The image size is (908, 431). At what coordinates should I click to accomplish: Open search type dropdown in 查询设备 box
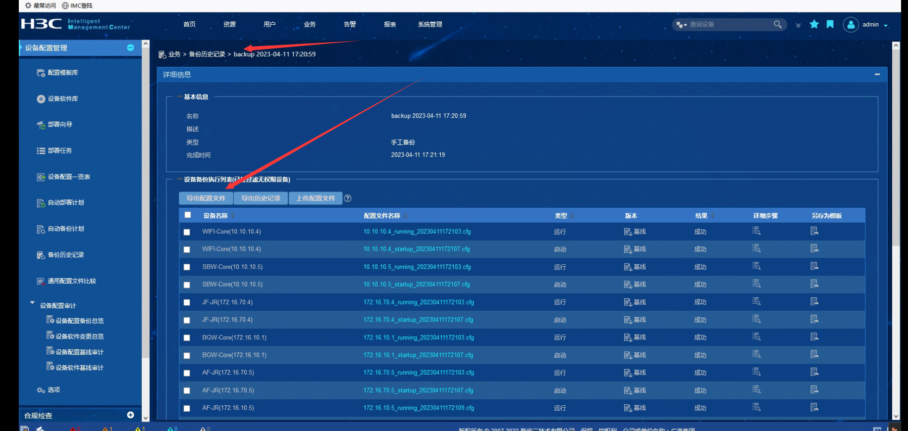[x=682, y=25]
